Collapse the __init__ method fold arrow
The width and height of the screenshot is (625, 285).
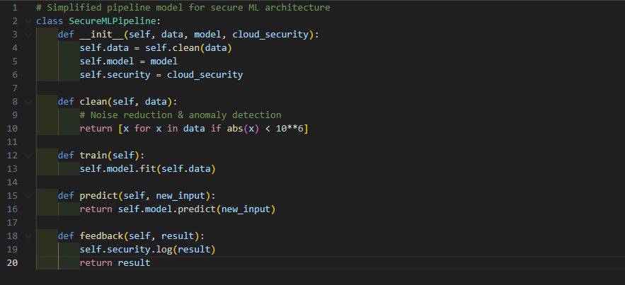coord(28,35)
